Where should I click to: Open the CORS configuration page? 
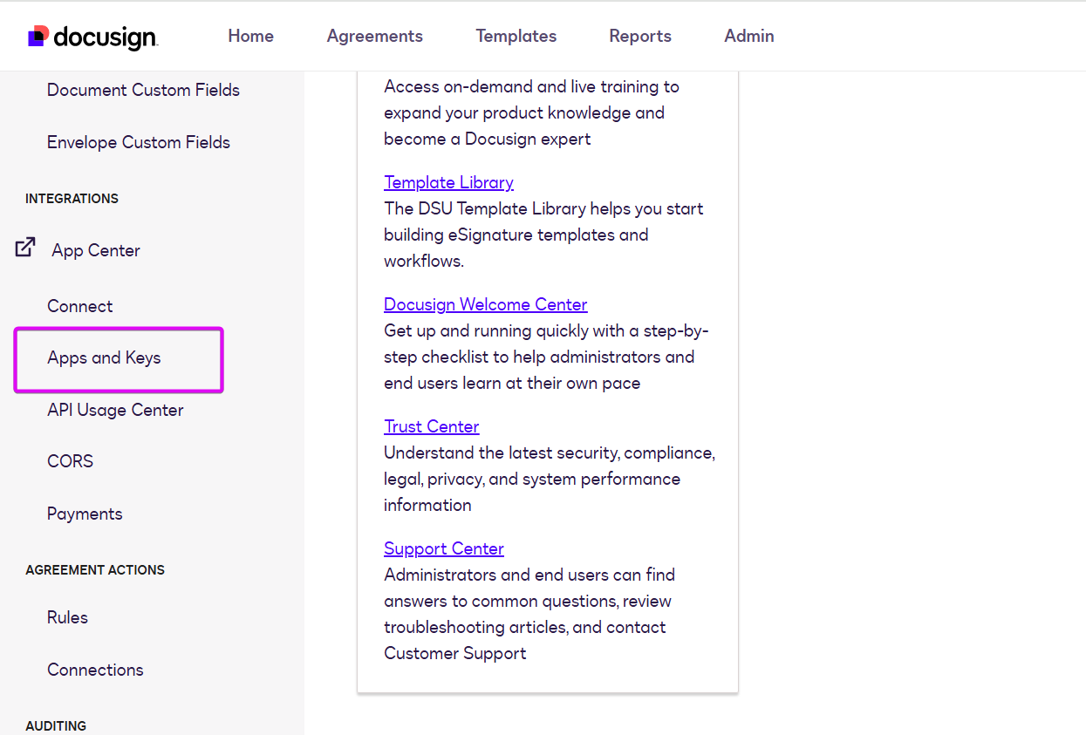point(70,461)
